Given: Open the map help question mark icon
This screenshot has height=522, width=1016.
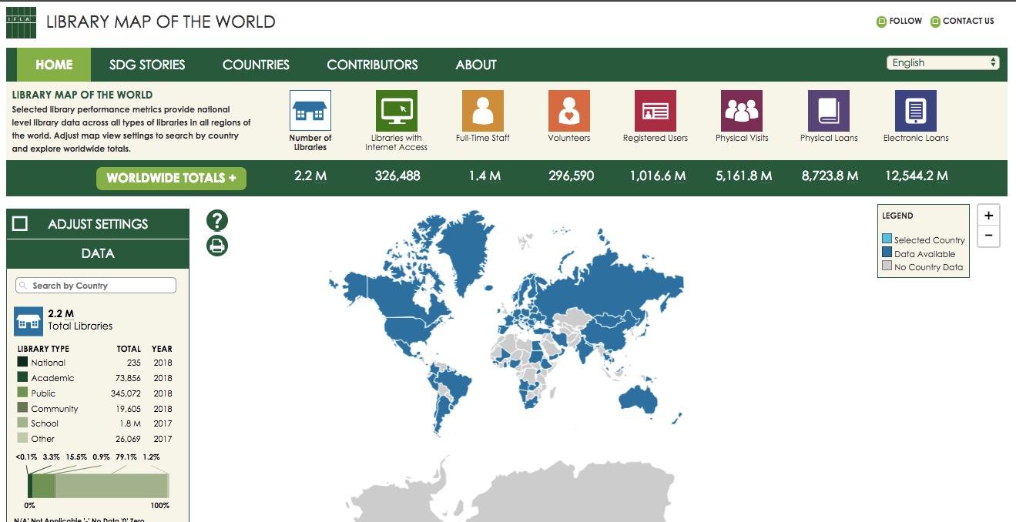Looking at the screenshot, I should pos(216,220).
